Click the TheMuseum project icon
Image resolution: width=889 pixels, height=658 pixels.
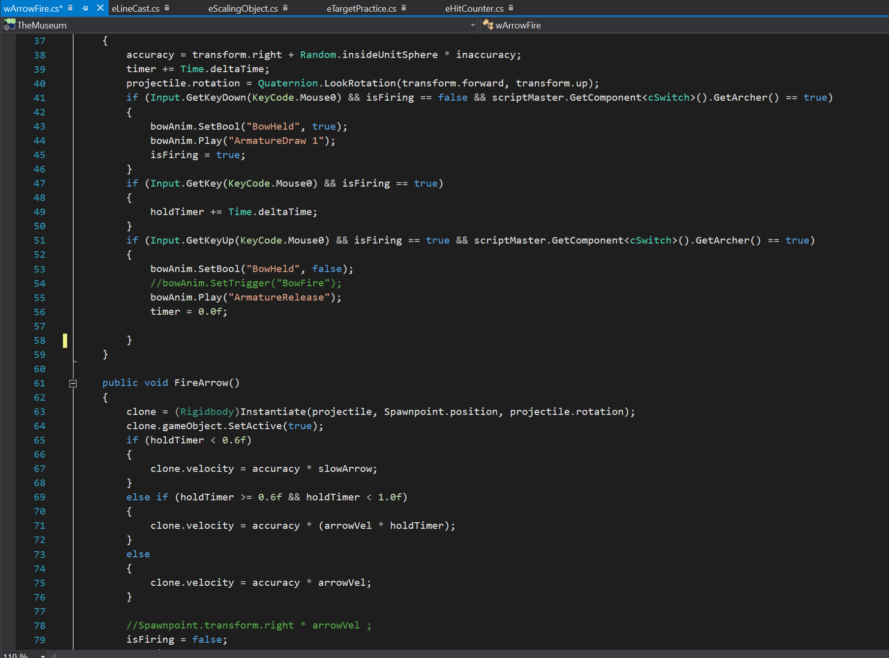[9, 25]
